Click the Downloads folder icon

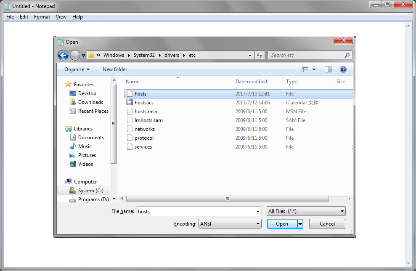[73, 102]
